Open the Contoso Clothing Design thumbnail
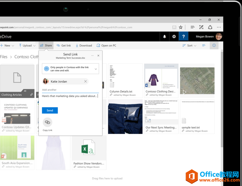The width and height of the screenshot is (242, 186). [x=161, y=80]
